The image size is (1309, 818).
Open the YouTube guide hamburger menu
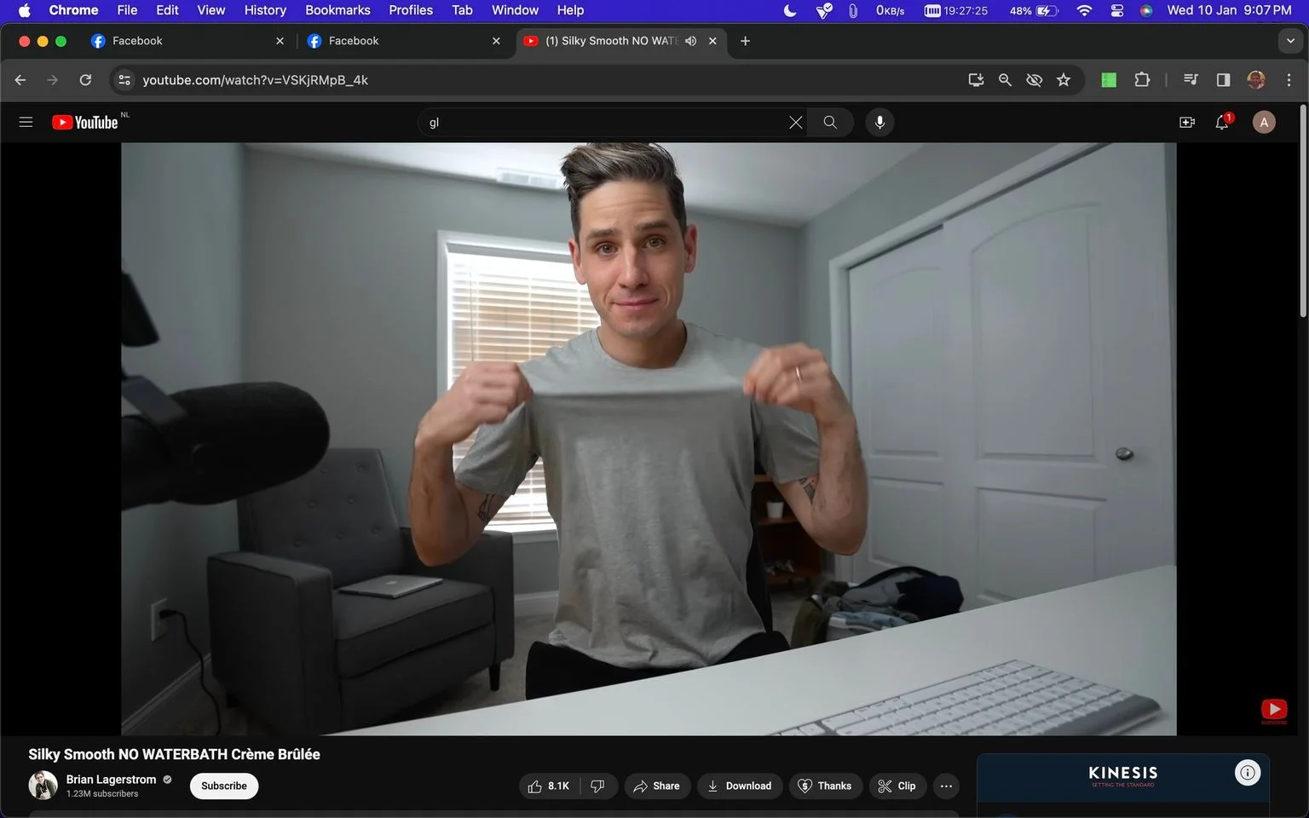pyautogui.click(x=26, y=122)
